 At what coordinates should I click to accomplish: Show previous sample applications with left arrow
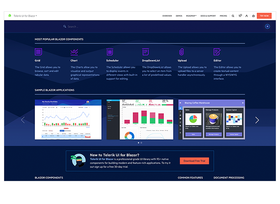(x=23, y=120)
